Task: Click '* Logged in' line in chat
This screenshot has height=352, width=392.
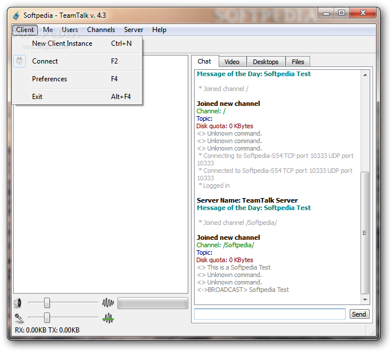Action: pyautogui.click(x=214, y=186)
